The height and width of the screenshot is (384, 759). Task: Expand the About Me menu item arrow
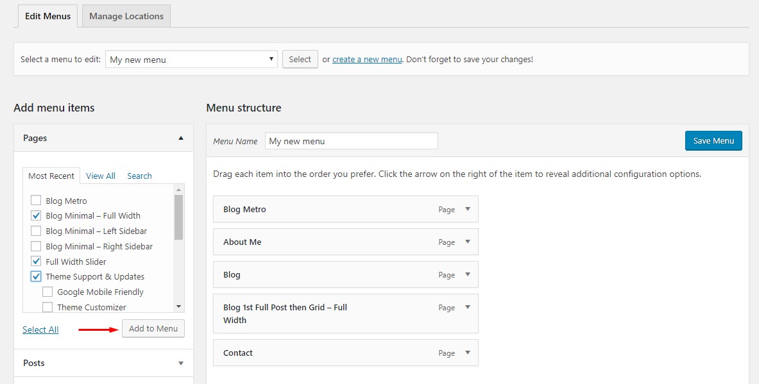468,242
